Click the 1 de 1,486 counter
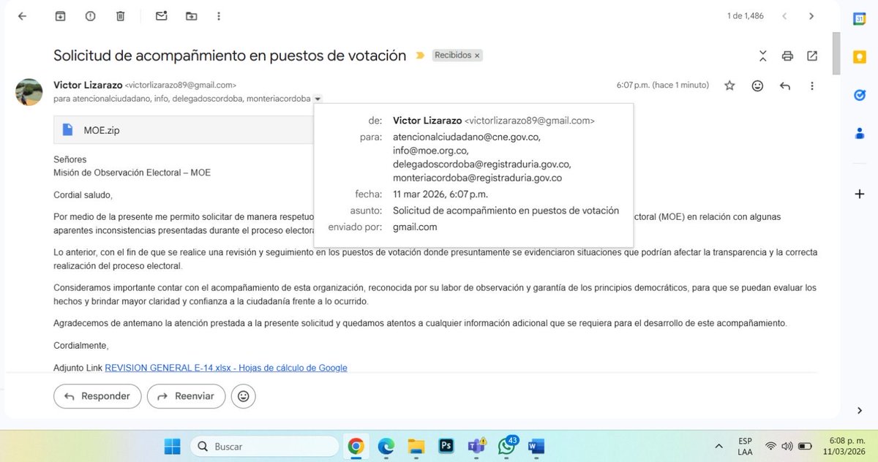The image size is (878, 462). (745, 16)
